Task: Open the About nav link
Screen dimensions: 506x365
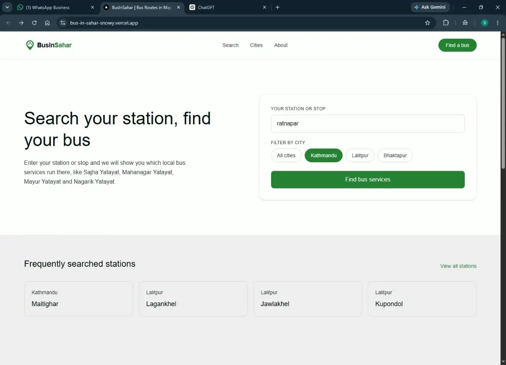Action: click(x=281, y=45)
